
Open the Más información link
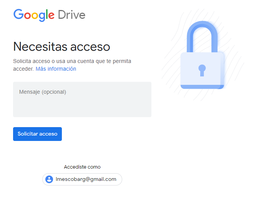[x=56, y=69]
